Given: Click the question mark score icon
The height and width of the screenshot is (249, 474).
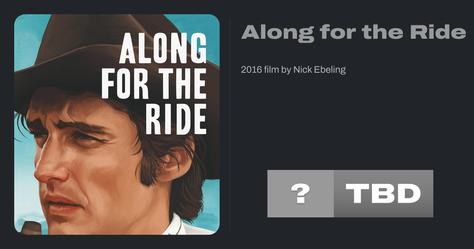Looking at the screenshot, I should pos(300,194).
